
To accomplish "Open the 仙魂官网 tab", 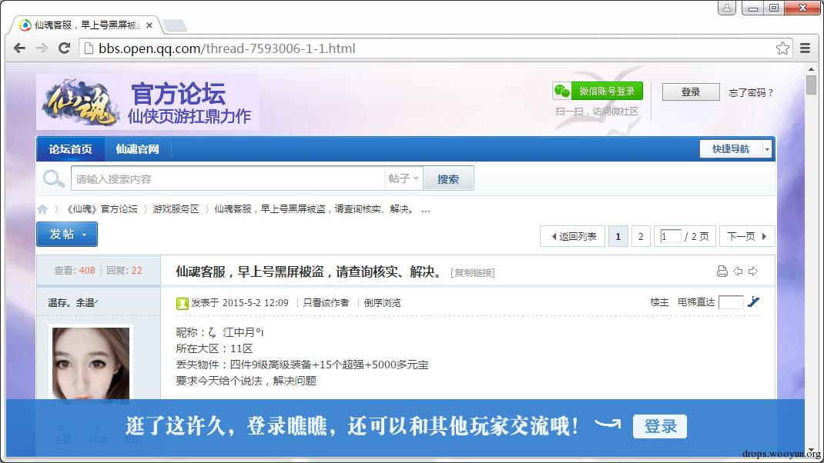I will [137, 149].
